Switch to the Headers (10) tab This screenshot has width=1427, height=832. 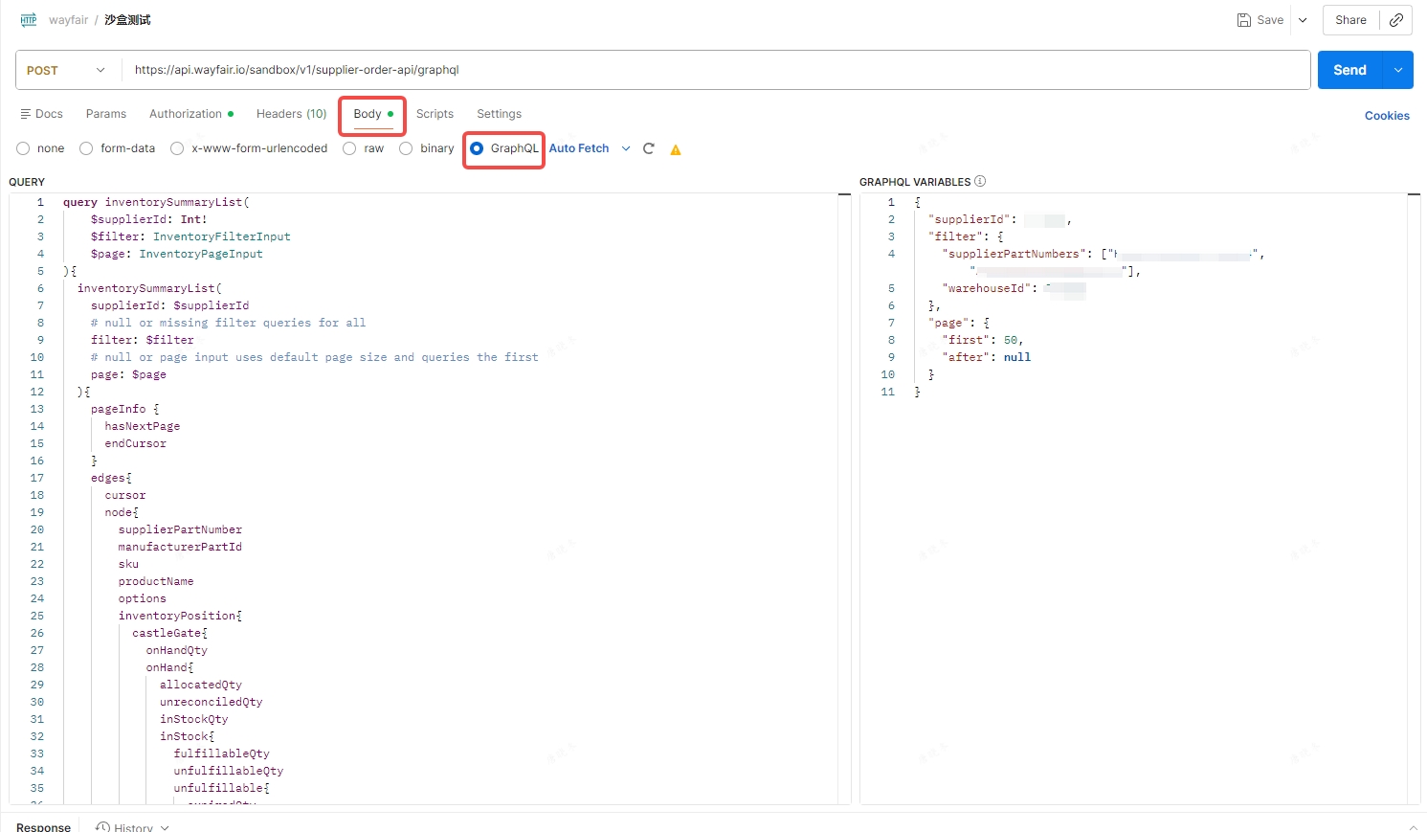291,114
